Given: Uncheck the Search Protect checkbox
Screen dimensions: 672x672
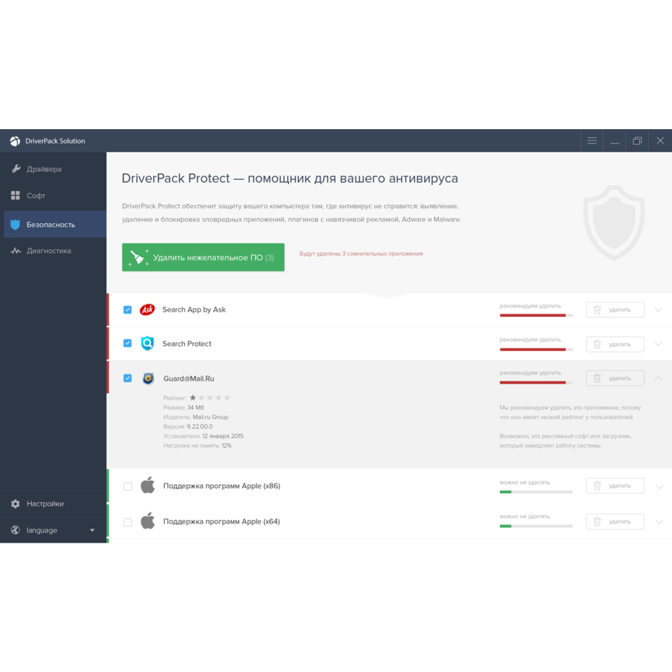Looking at the screenshot, I should click(x=128, y=343).
